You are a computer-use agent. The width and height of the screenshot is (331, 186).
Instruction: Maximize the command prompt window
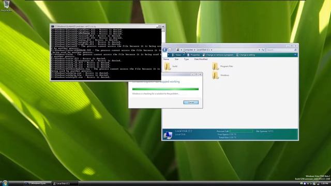point(160,26)
